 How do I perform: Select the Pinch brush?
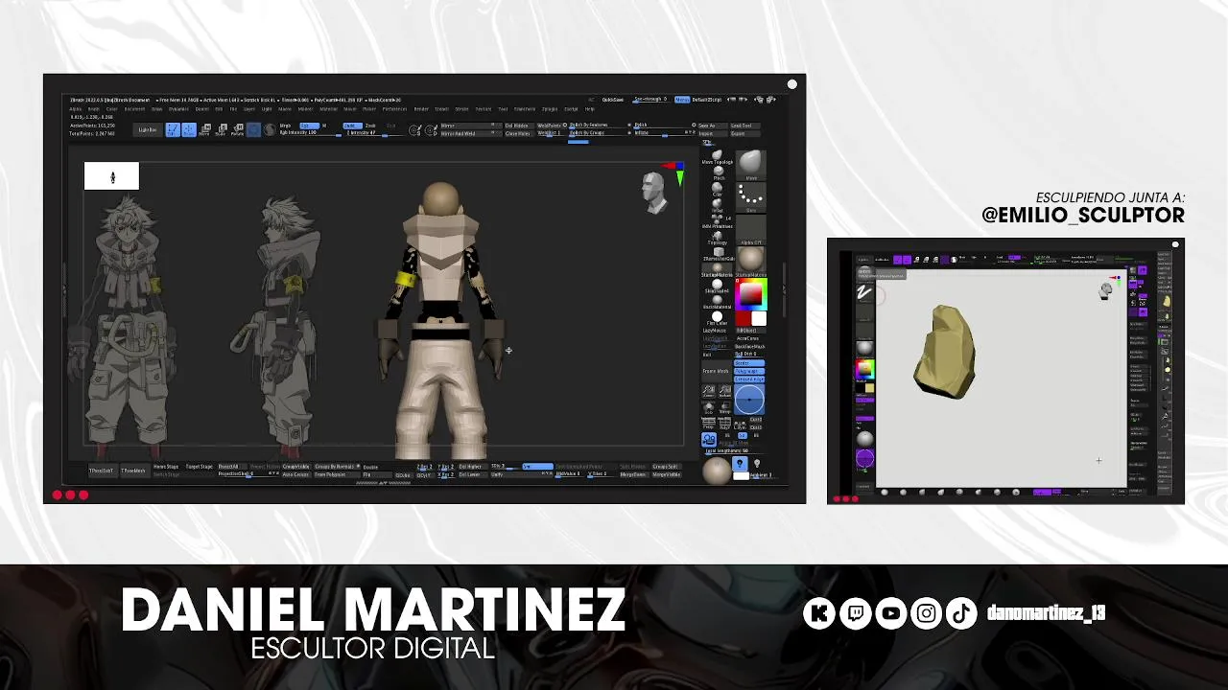pos(719,172)
